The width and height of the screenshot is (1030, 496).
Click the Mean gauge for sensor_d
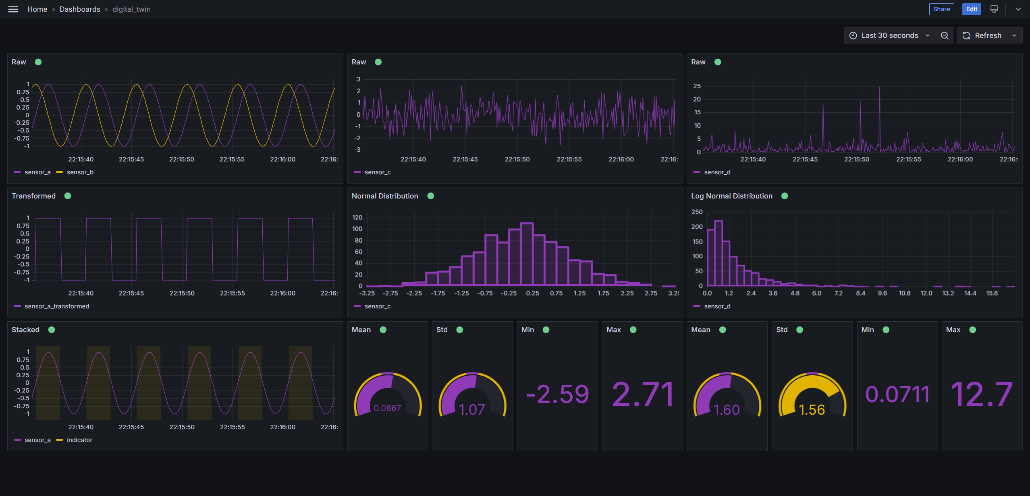(x=728, y=394)
